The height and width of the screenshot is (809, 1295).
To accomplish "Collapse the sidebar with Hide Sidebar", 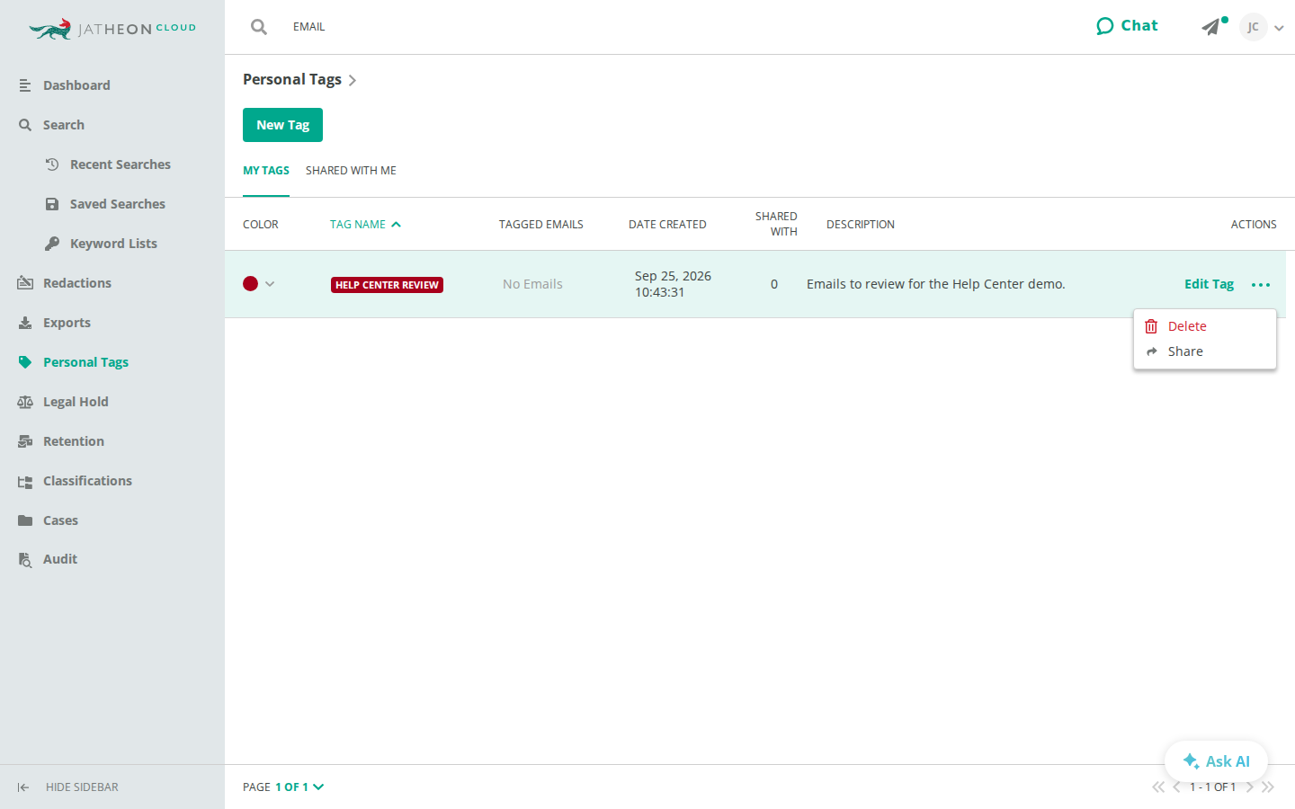I will coord(68,787).
